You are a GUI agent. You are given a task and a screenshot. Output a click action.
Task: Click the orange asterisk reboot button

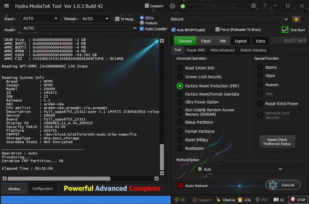click(296, 19)
